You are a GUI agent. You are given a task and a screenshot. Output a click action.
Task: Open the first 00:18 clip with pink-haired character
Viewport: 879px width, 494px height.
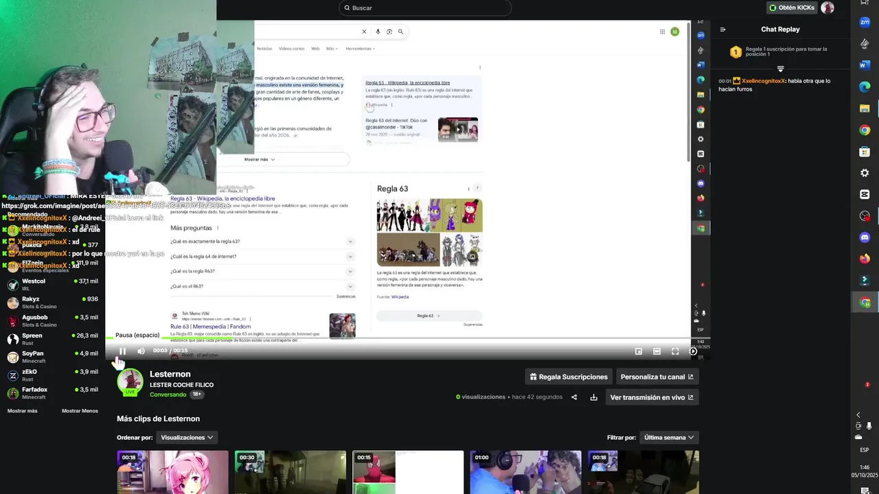172,472
